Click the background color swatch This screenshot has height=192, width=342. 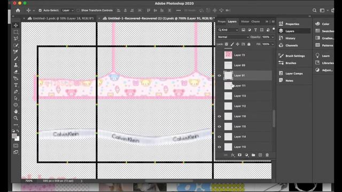tap(18, 139)
